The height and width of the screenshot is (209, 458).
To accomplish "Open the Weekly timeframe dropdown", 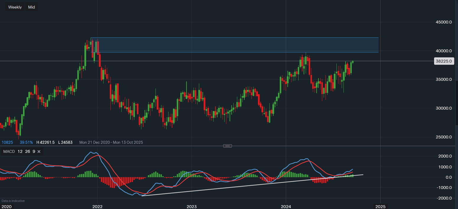I will tap(15, 7).
